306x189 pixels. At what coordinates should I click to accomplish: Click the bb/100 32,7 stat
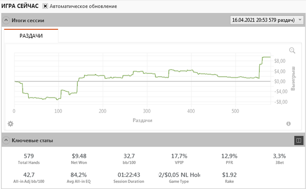129,158
